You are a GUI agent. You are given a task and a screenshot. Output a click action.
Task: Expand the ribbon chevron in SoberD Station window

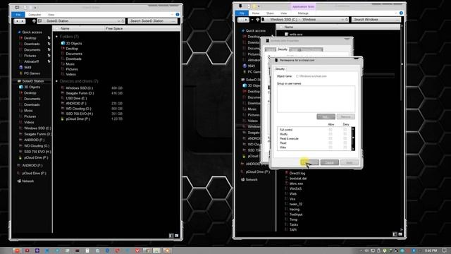[172, 14]
